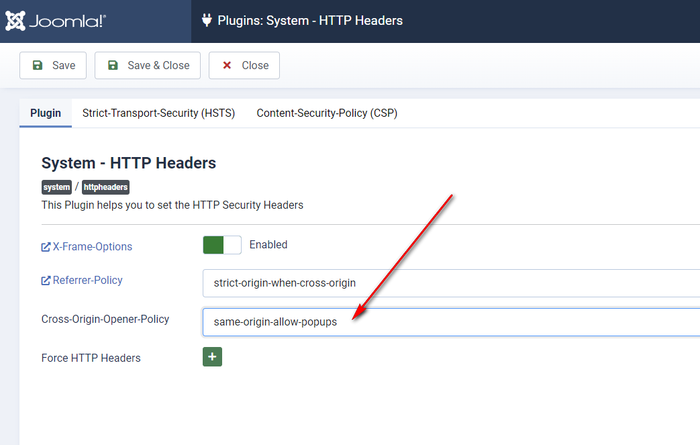
Task: Click the "httpheaders" badge
Action: click(x=105, y=187)
